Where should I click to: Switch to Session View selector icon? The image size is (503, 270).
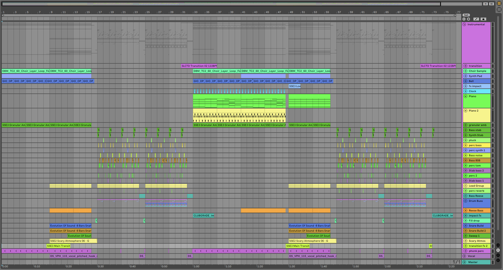pyautogui.click(x=499, y=9)
